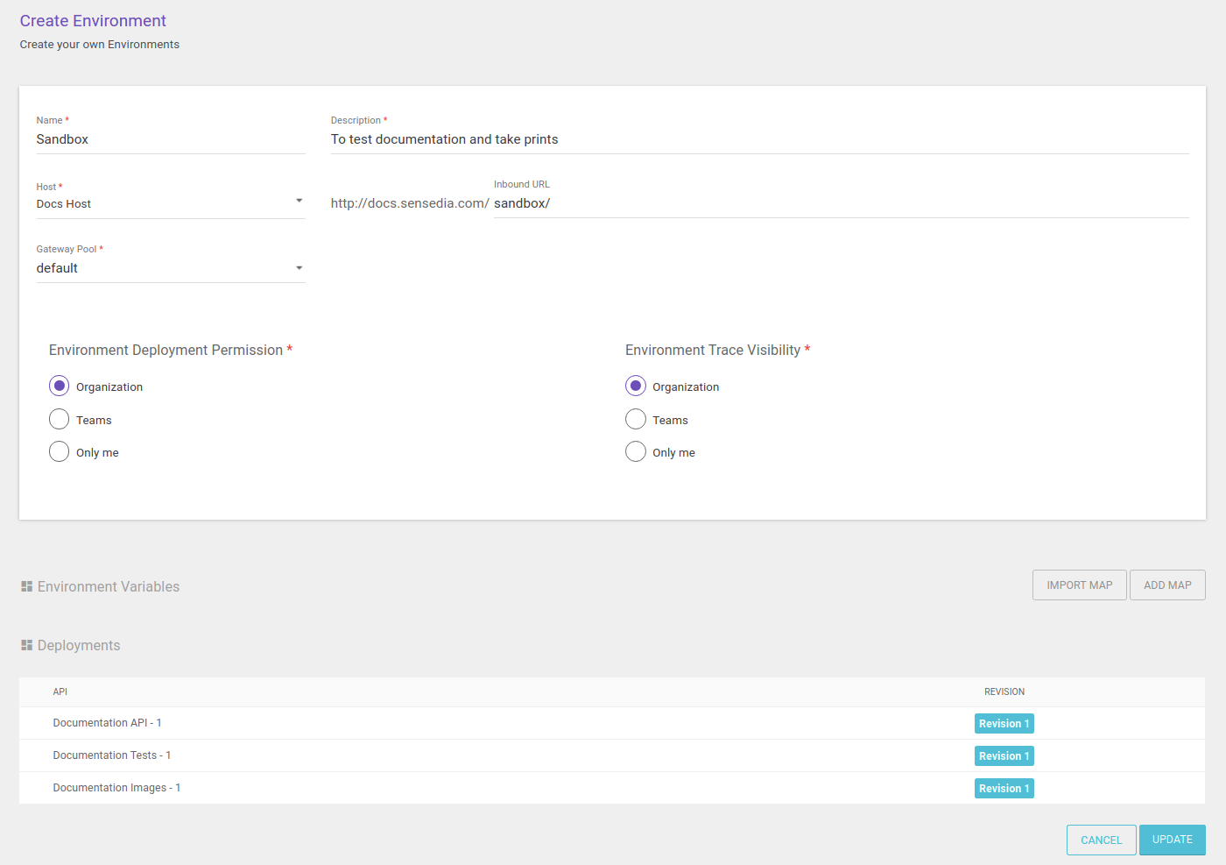Cancel the environment editing

[1101, 840]
